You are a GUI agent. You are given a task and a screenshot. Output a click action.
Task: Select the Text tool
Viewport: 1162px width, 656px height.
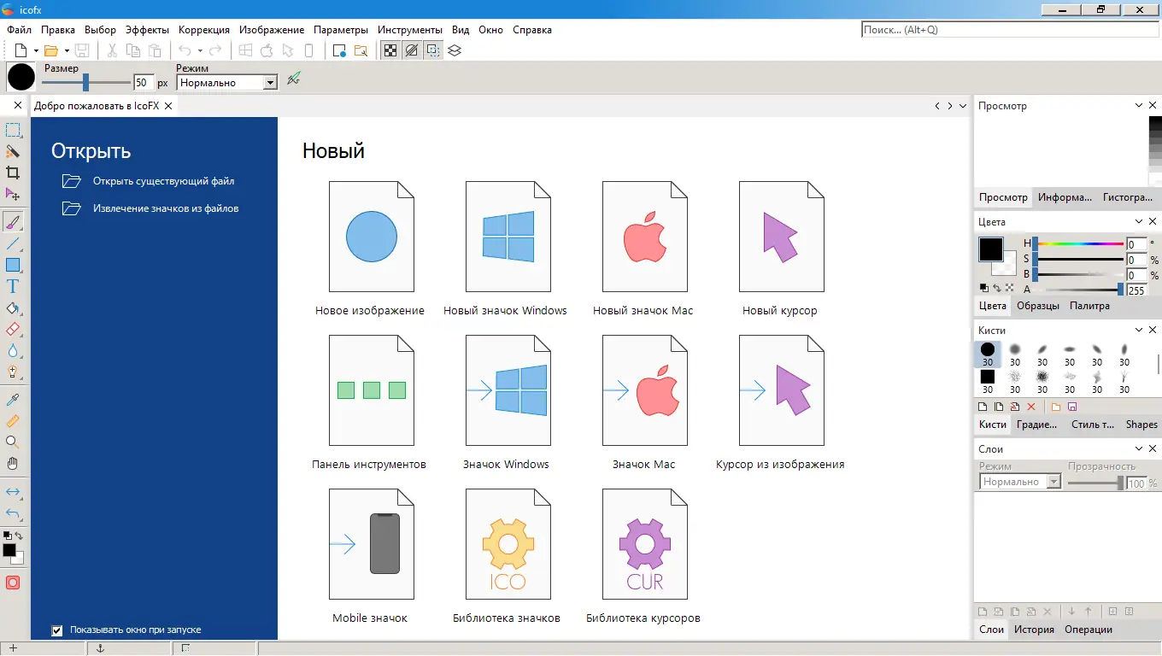(x=13, y=288)
